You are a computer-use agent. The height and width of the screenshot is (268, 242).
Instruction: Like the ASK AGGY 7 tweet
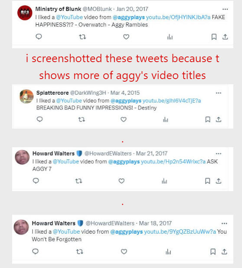click(x=121, y=181)
